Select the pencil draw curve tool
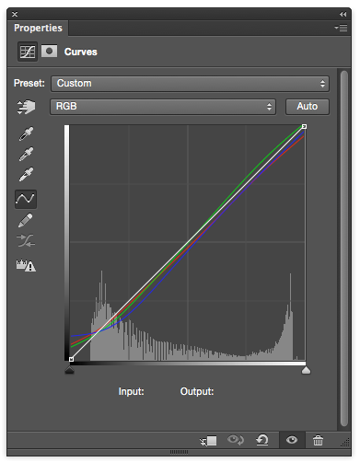This screenshot has height=462, width=360. pos(26,220)
